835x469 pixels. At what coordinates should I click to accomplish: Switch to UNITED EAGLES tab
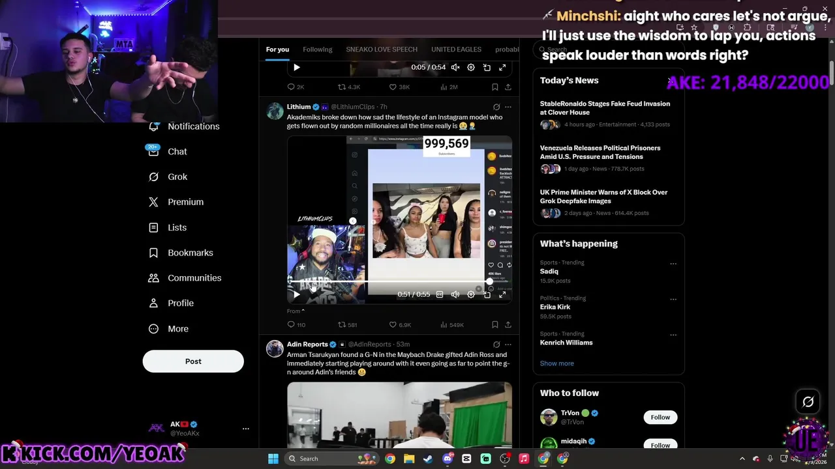pos(456,50)
